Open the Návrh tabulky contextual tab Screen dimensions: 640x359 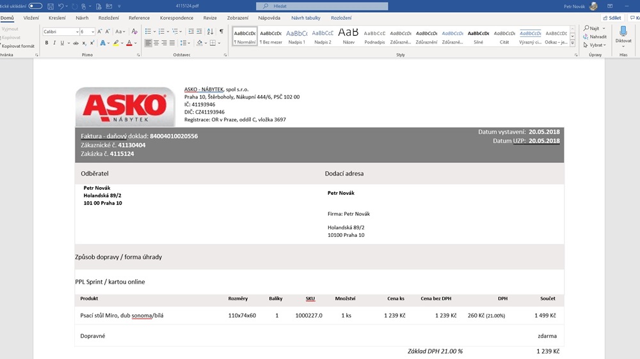click(306, 18)
